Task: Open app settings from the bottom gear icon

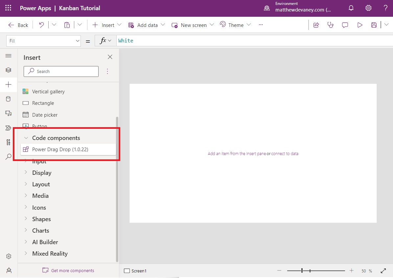Action: (x=9, y=256)
